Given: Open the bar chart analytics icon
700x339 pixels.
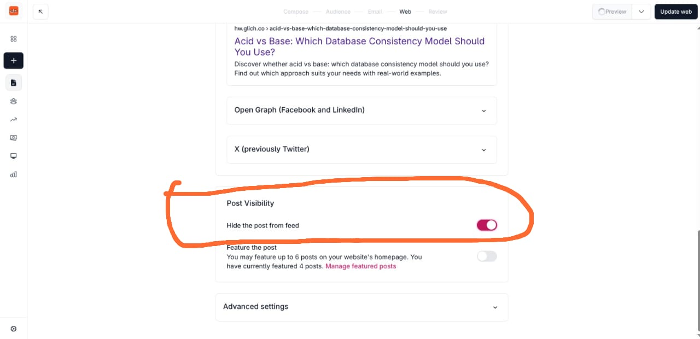Looking at the screenshot, I should click(x=14, y=174).
